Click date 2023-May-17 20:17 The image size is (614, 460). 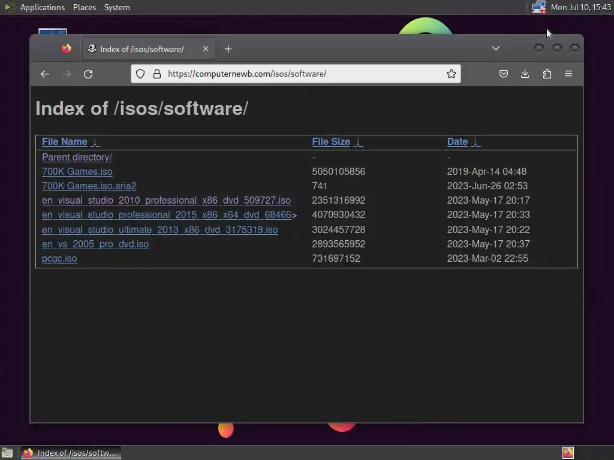coord(488,200)
